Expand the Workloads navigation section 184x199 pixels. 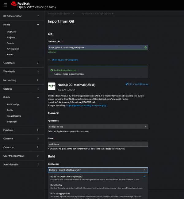[x=21, y=72]
